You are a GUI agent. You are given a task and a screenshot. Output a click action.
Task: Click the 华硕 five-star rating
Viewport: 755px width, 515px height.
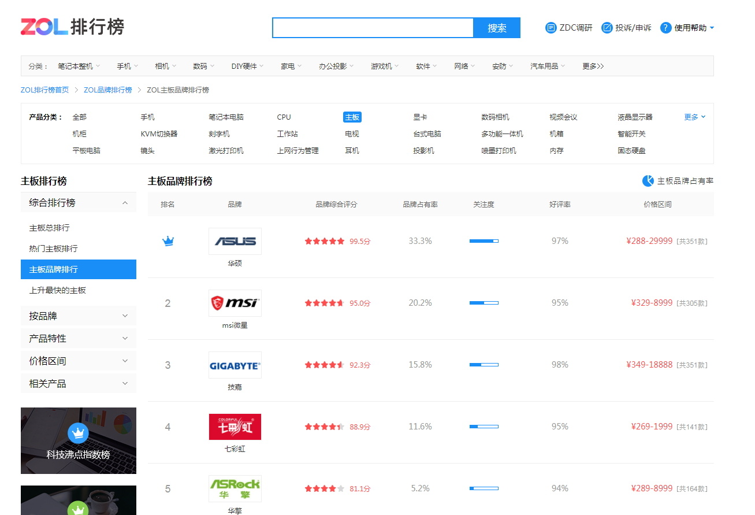(x=325, y=241)
